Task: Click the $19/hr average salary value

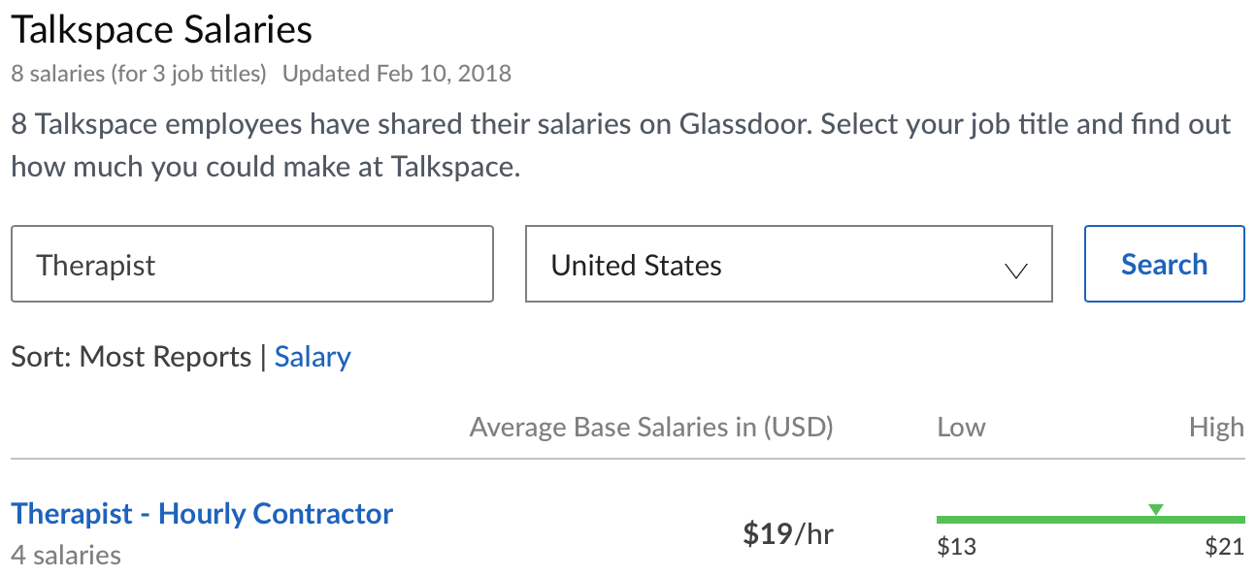Action: point(787,533)
